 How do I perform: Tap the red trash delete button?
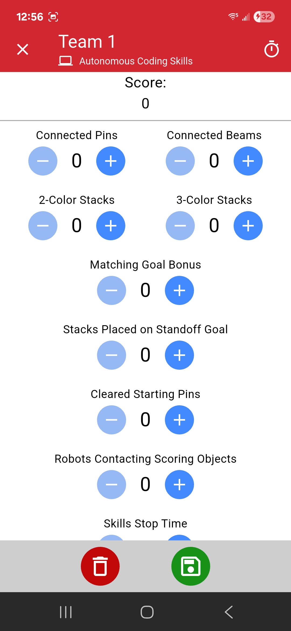(100, 566)
